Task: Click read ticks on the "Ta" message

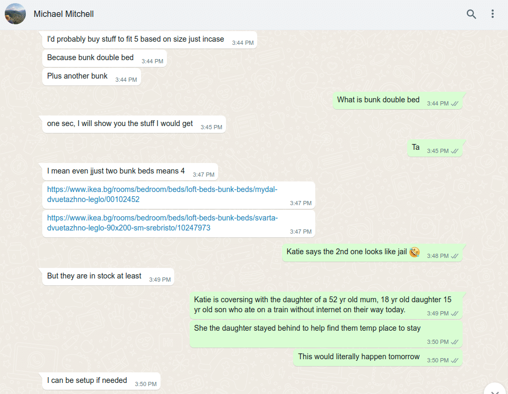Action: pyautogui.click(x=455, y=151)
